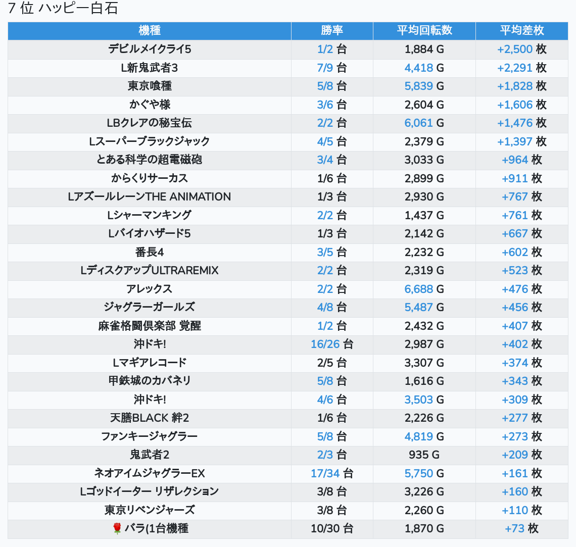Open デビルメイクライ5 machine name
The width and height of the screenshot is (576, 547).
(x=150, y=49)
